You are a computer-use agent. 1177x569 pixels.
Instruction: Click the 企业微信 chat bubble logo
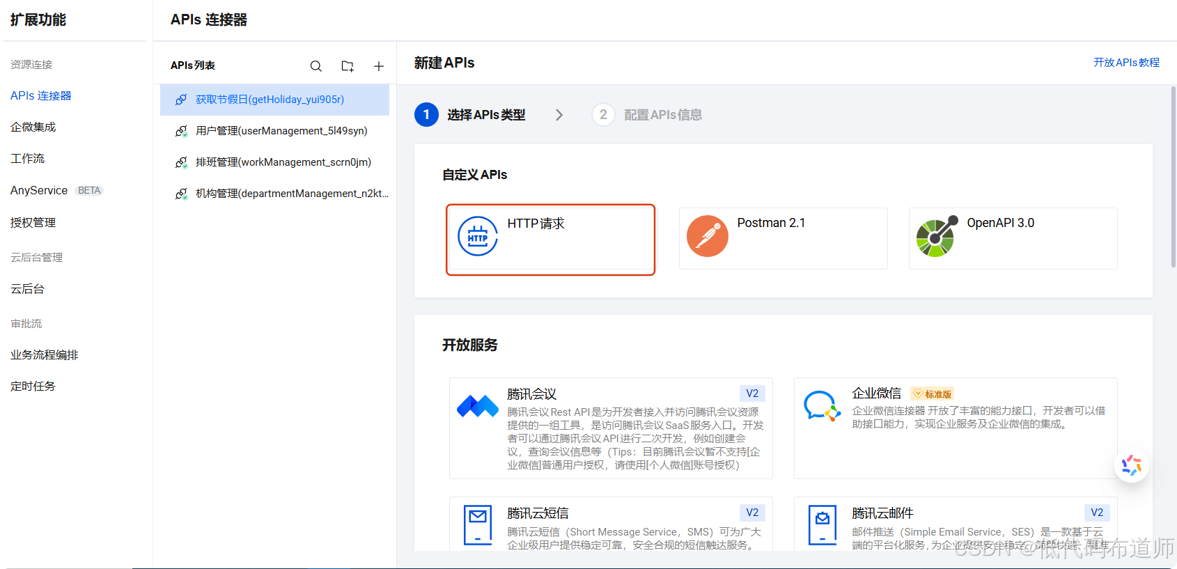coord(822,405)
